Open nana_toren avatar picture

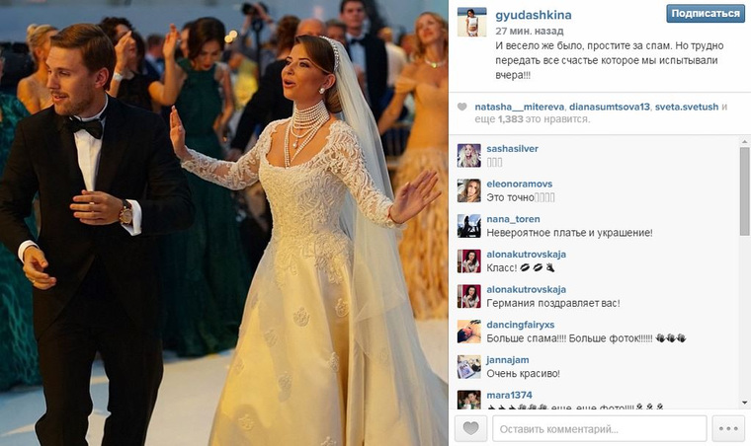coord(469,226)
